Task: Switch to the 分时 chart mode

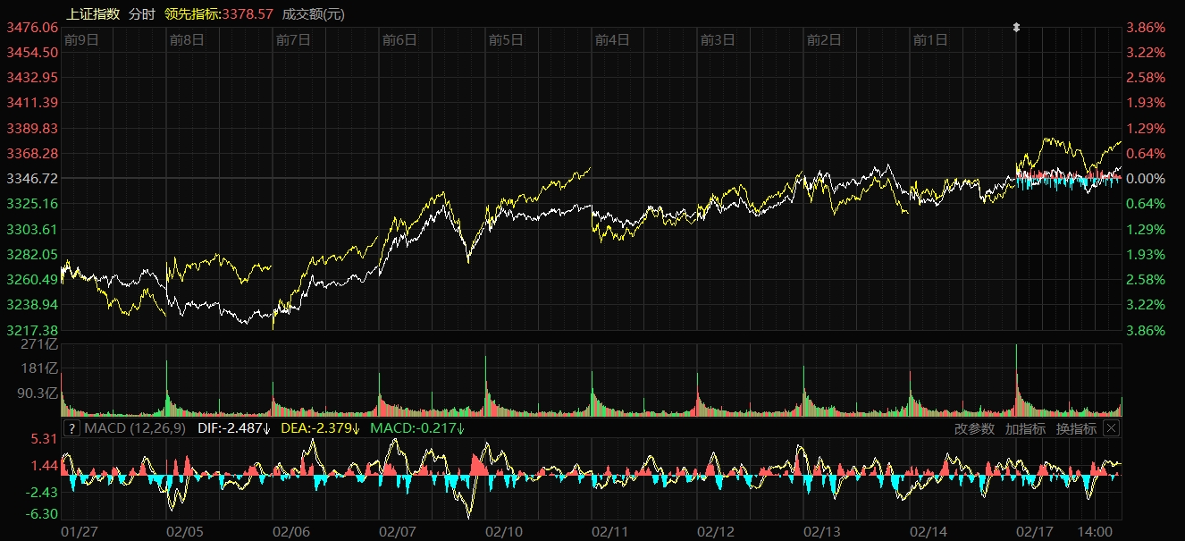Action: [141, 13]
